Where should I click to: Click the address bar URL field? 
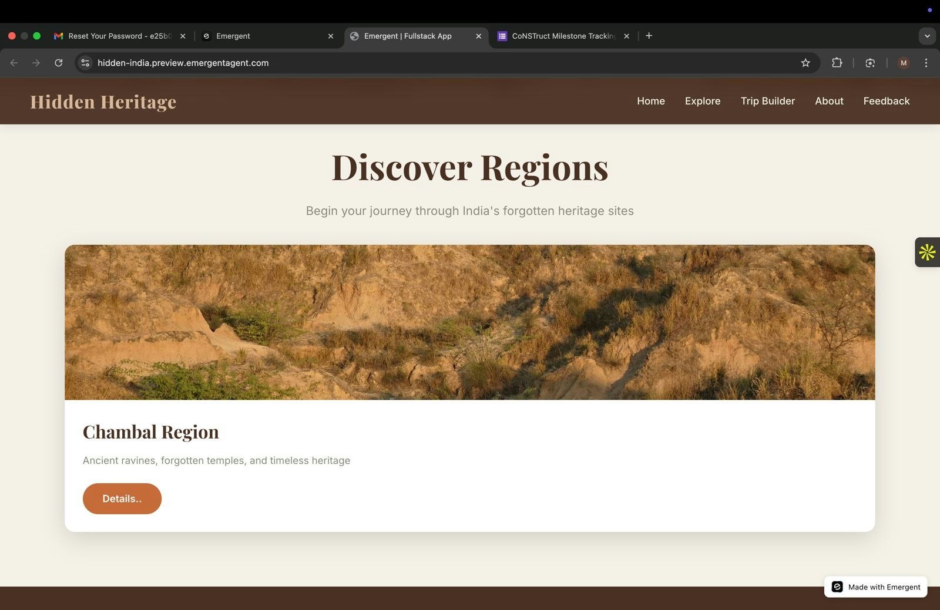click(x=235, y=63)
